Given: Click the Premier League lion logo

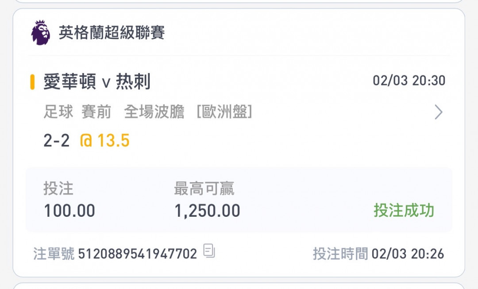Looking at the screenshot, I should (x=41, y=33).
